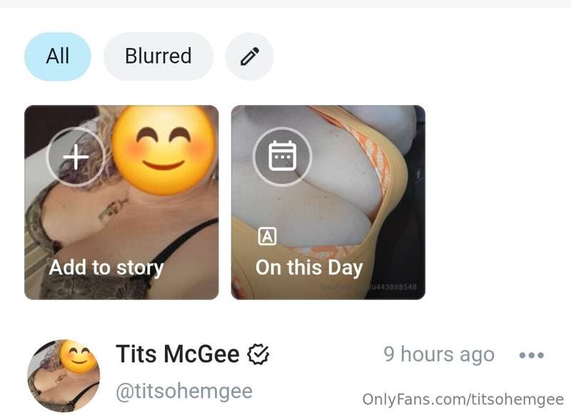Image resolution: width=571 pixels, height=415 pixels.
Task: Open the 'On this Day' label
Action: pyautogui.click(x=309, y=268)
